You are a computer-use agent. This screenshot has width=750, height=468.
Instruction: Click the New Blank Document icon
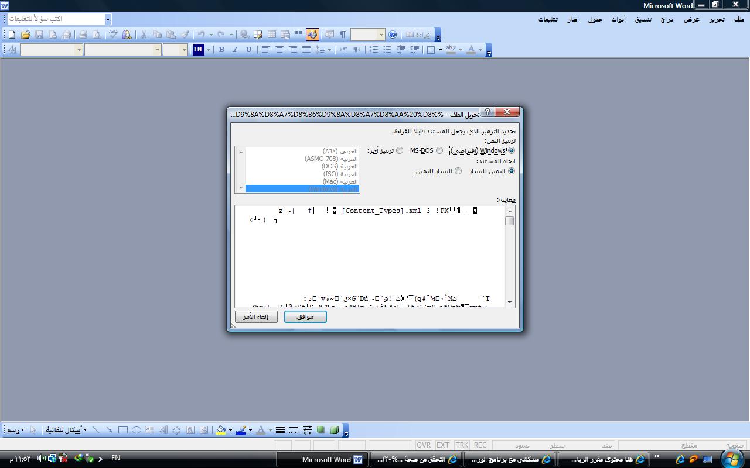click(12, 35)
